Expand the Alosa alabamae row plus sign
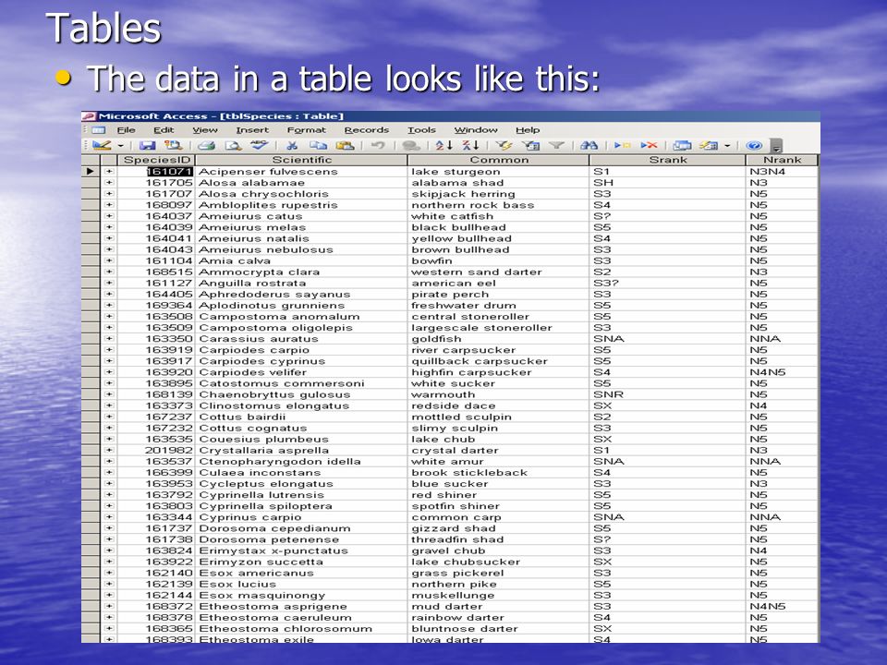 pyautogui.click(x=109, y=183)
